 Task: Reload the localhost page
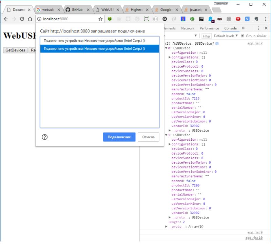pyautogui.click(x=22, y=19)
